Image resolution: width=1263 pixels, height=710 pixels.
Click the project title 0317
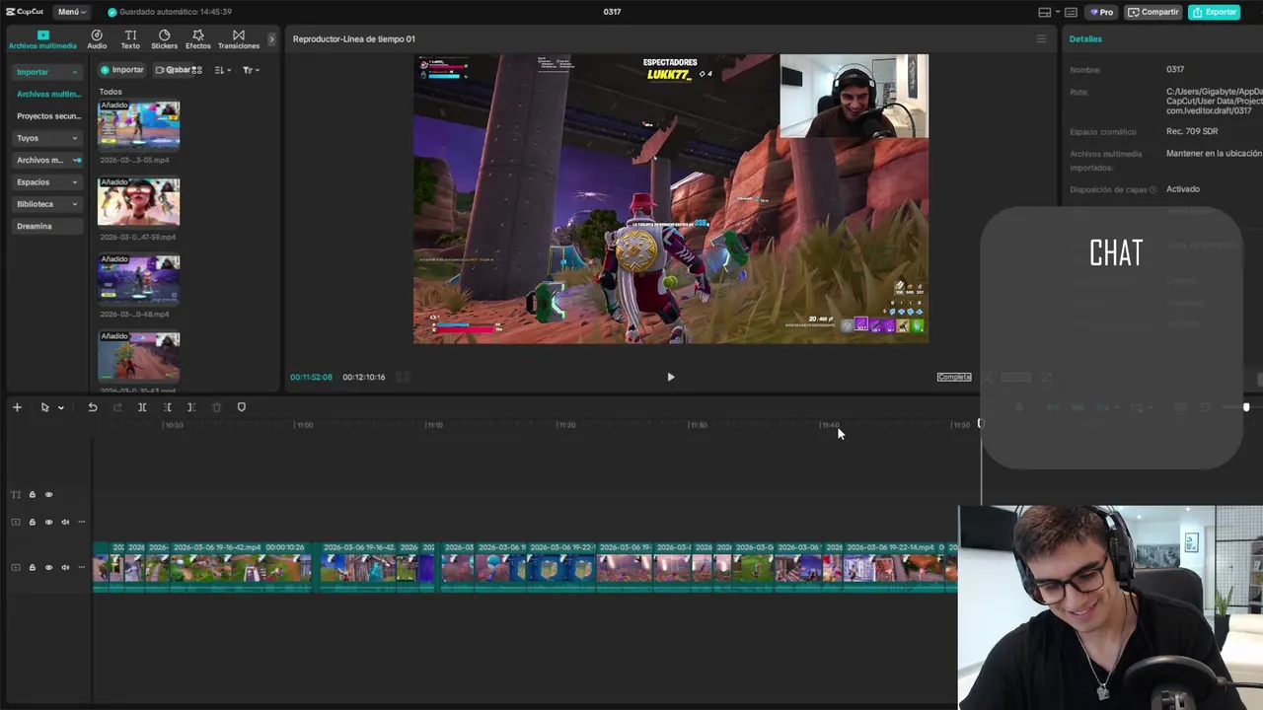click(x=612, y=12)
